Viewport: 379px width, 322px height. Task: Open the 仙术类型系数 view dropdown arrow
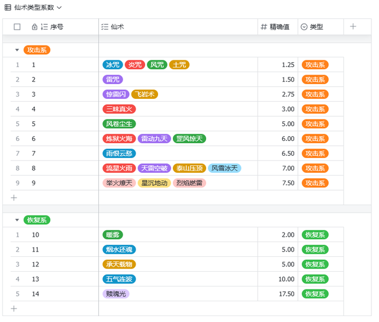59,8
